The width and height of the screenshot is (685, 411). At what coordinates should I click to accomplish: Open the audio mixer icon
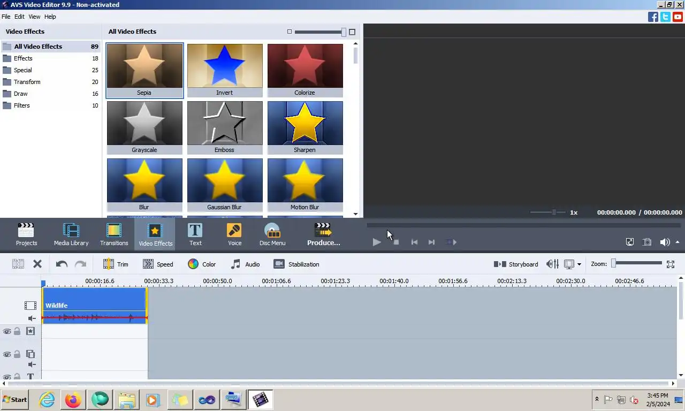pyautogui.click(x=552, y=264)
